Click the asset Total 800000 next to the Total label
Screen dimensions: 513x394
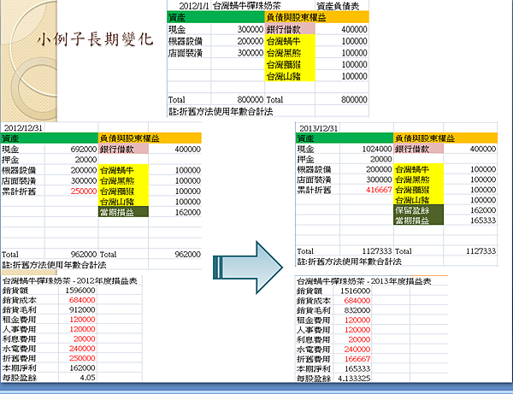tap(250, 100)
